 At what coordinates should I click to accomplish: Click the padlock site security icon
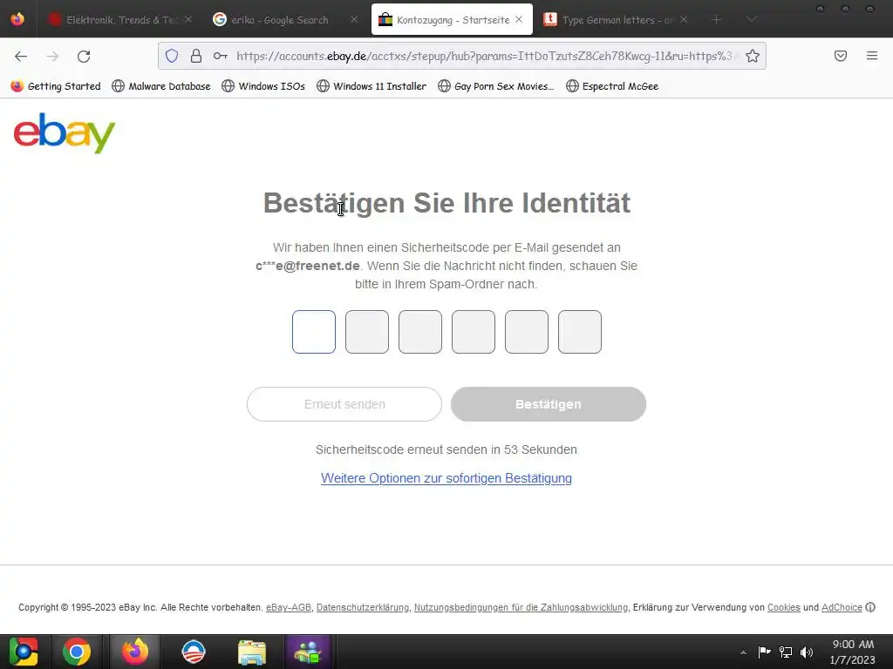pyautogui.click(x=196, y=56)
